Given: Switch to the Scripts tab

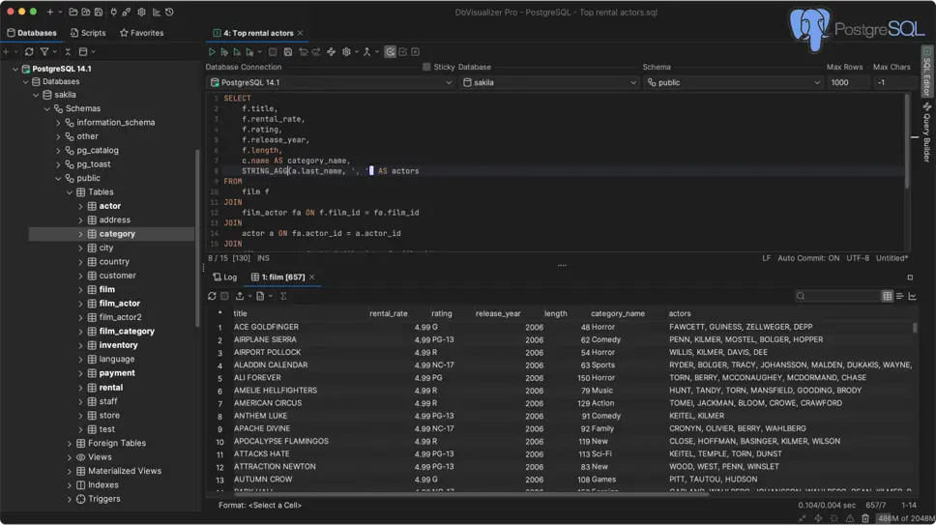Looking at the screenshot, I should pos(88,33).
